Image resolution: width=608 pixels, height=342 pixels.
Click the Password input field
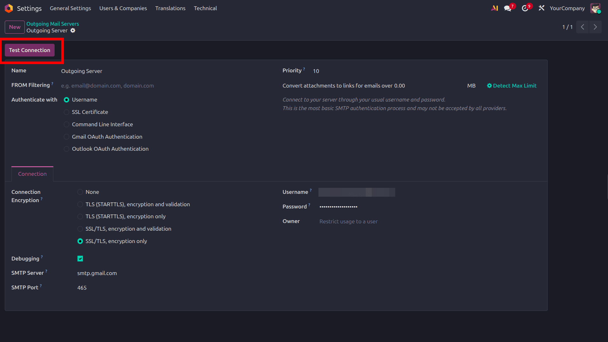(430, 207)
